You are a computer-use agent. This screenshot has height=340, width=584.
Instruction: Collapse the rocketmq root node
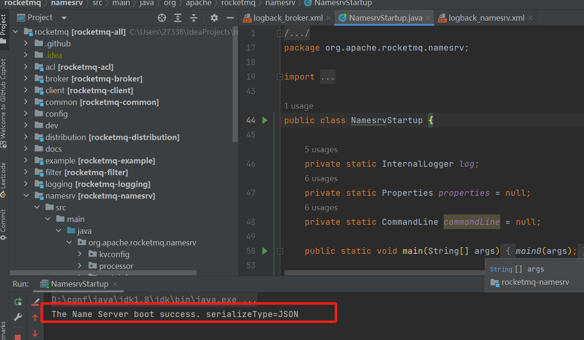click(16, 32)
